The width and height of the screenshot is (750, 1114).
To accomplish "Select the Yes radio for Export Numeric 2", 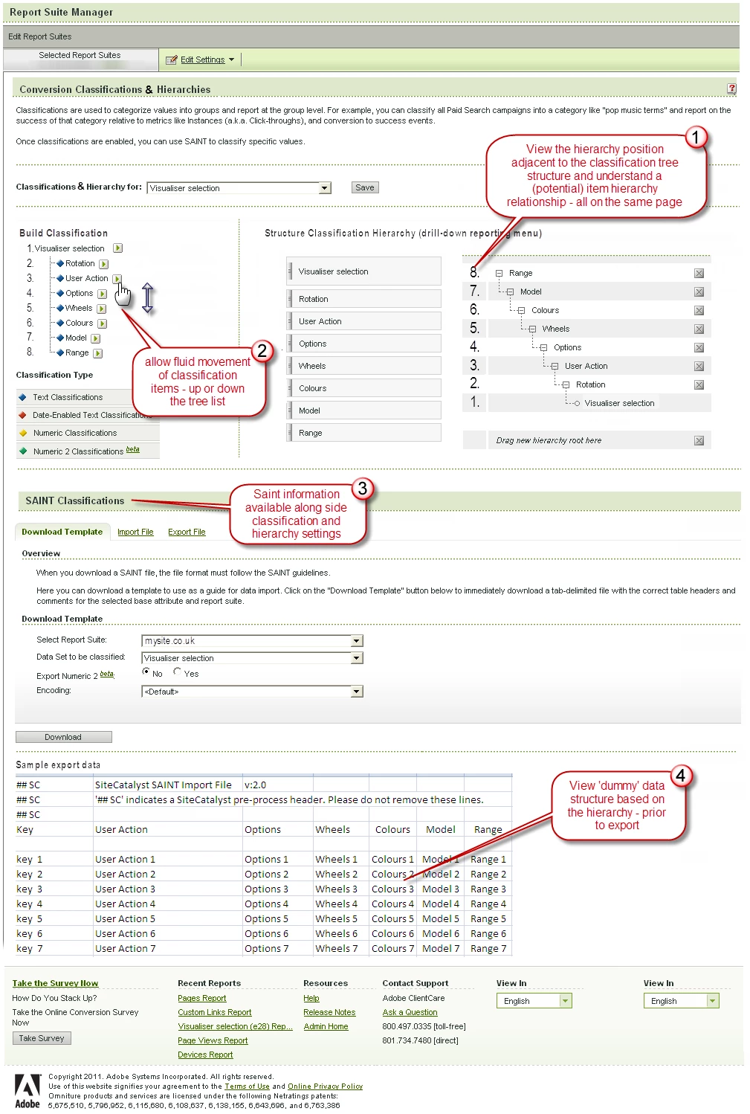I will click(x=178, y=672).
